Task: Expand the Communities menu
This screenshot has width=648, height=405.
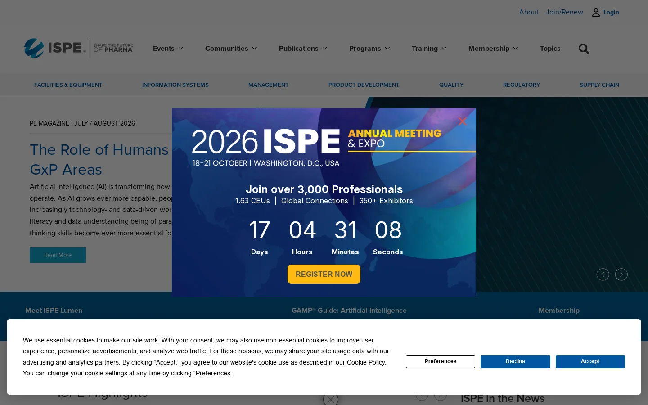Action: coord(231,49)
